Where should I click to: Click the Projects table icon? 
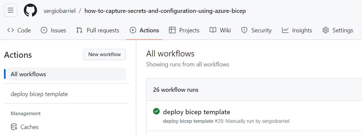coord(172,30)
